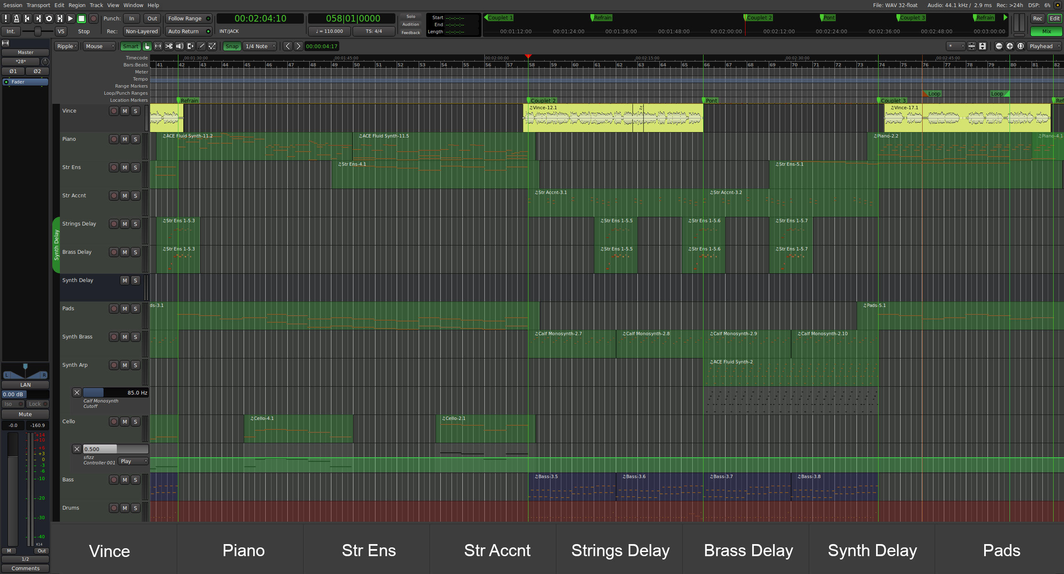Open the 1/4 Note grid dropdown
The height and width of the screenshot is (574, 1064).
pos(260,46)
